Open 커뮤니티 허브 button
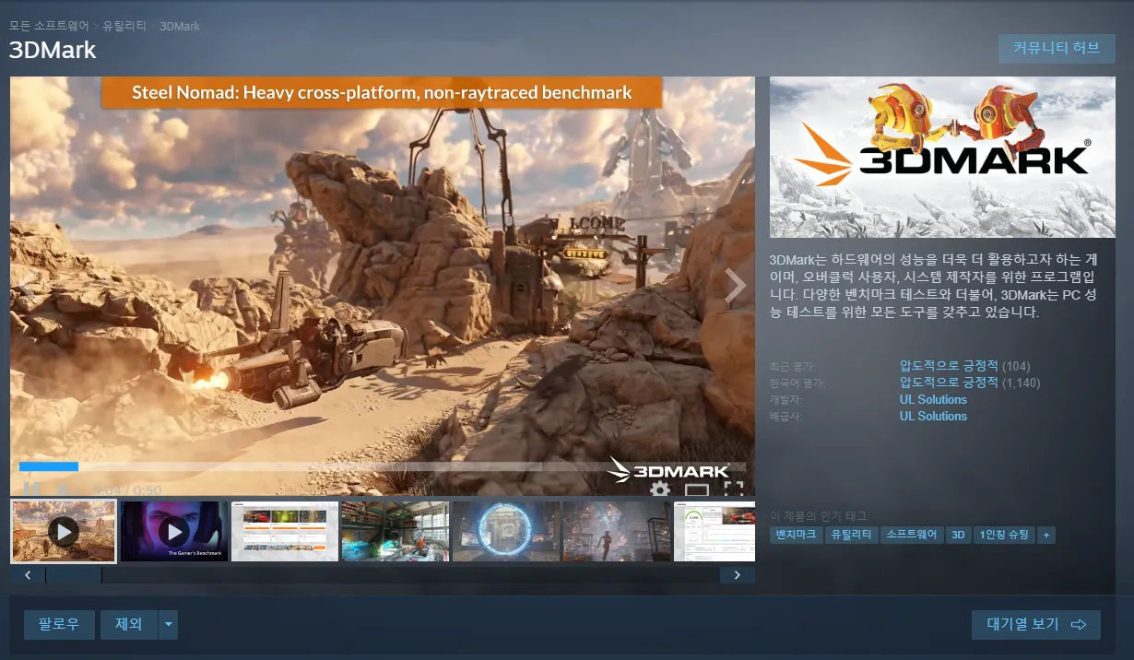This screenshot has height=660, width=1134. pos(1057,49)
